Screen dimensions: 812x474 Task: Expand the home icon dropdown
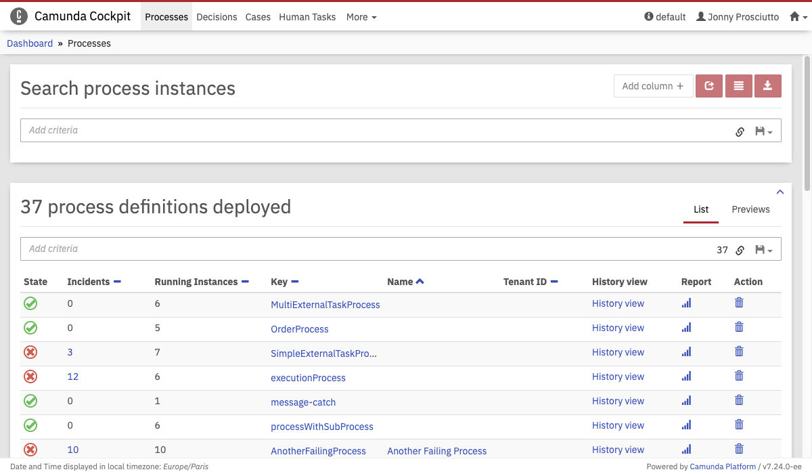798,17
